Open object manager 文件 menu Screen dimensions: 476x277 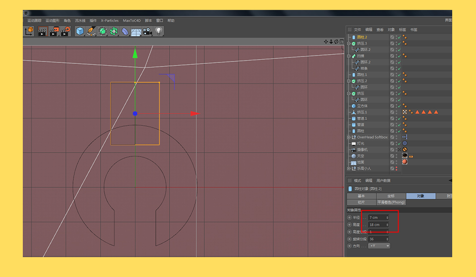[x=357, y=30]
